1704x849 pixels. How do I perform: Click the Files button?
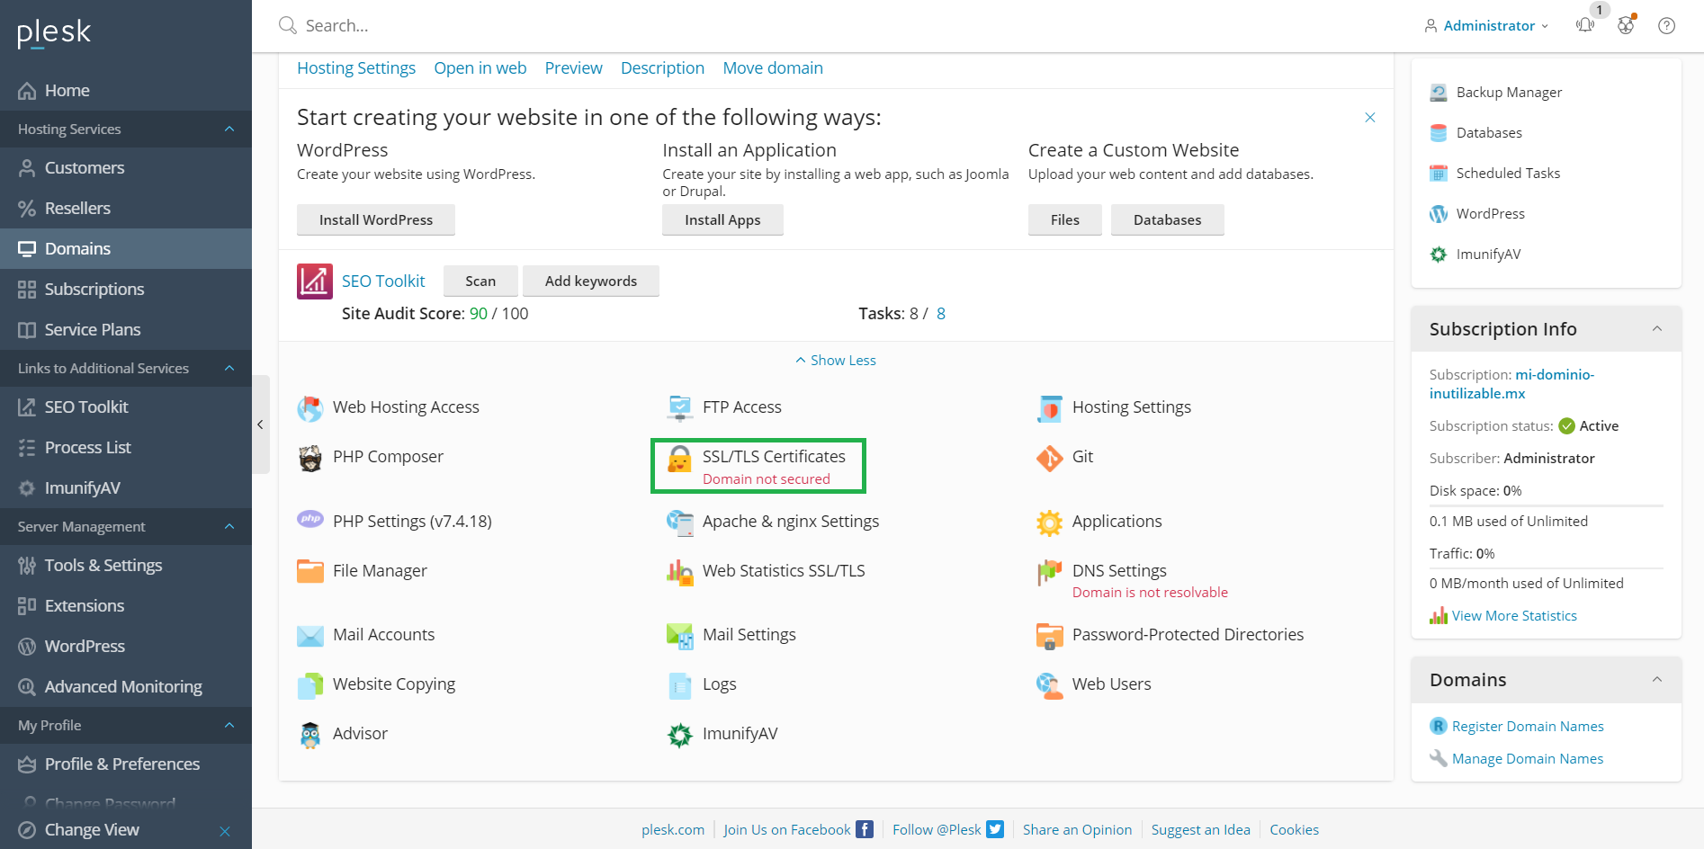tap(1065, 220)
